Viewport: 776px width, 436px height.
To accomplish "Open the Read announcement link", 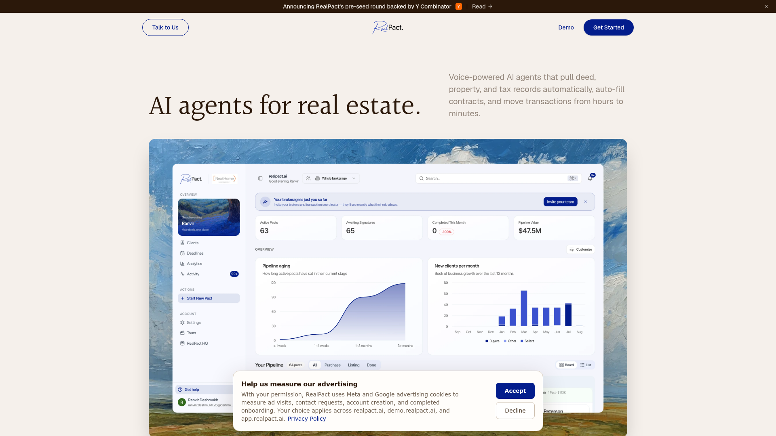I will tap(482, 6).
